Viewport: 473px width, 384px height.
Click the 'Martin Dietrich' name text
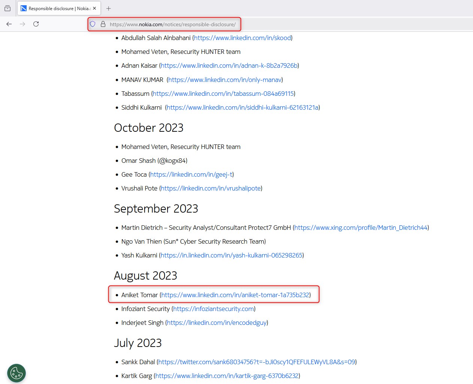pyautogui.click(x=142, y=228)
